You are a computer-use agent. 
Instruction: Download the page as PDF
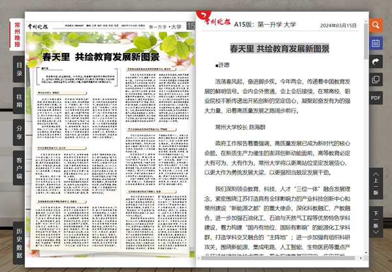tap(376, 97)
